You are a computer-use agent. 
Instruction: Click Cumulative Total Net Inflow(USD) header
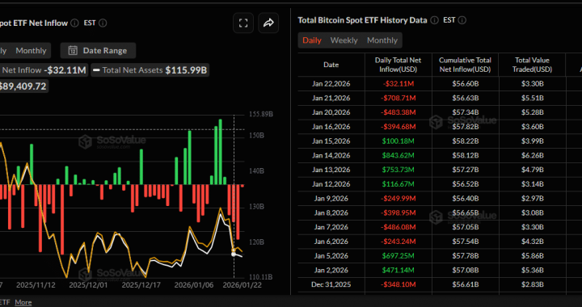point(465,65)
